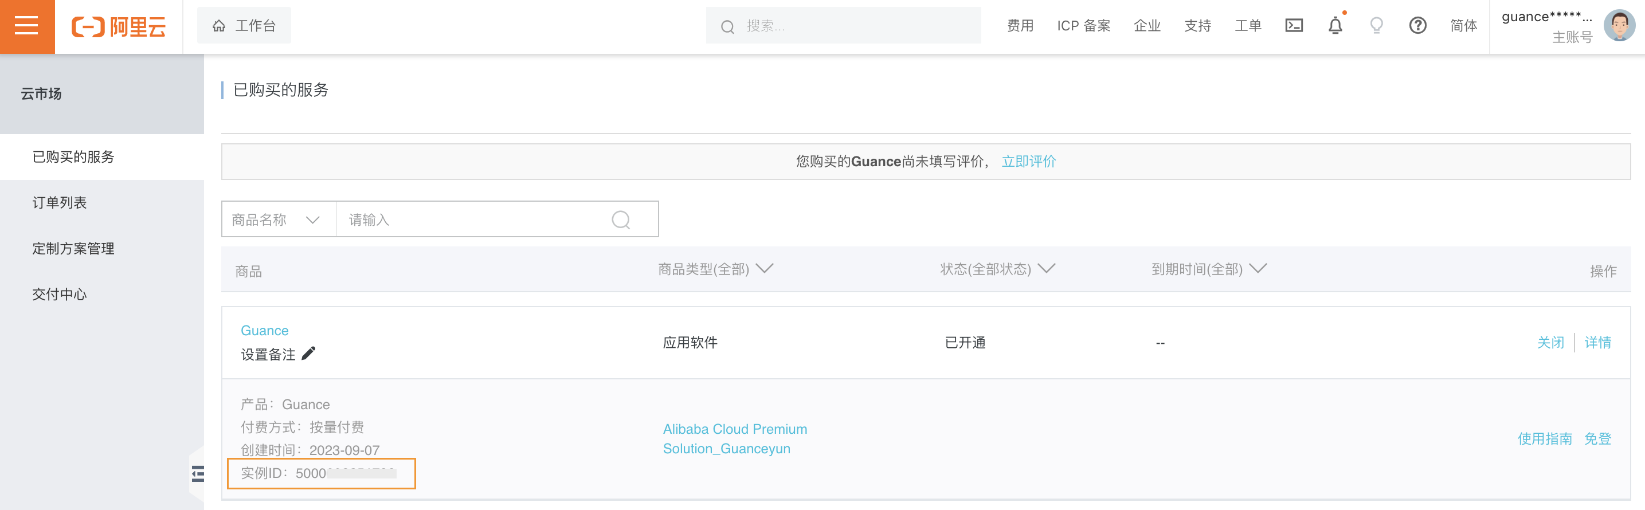Select 已购买的服务 in the sidebar
Viewport: 1645px width, 510px height.
click(102, 157)
